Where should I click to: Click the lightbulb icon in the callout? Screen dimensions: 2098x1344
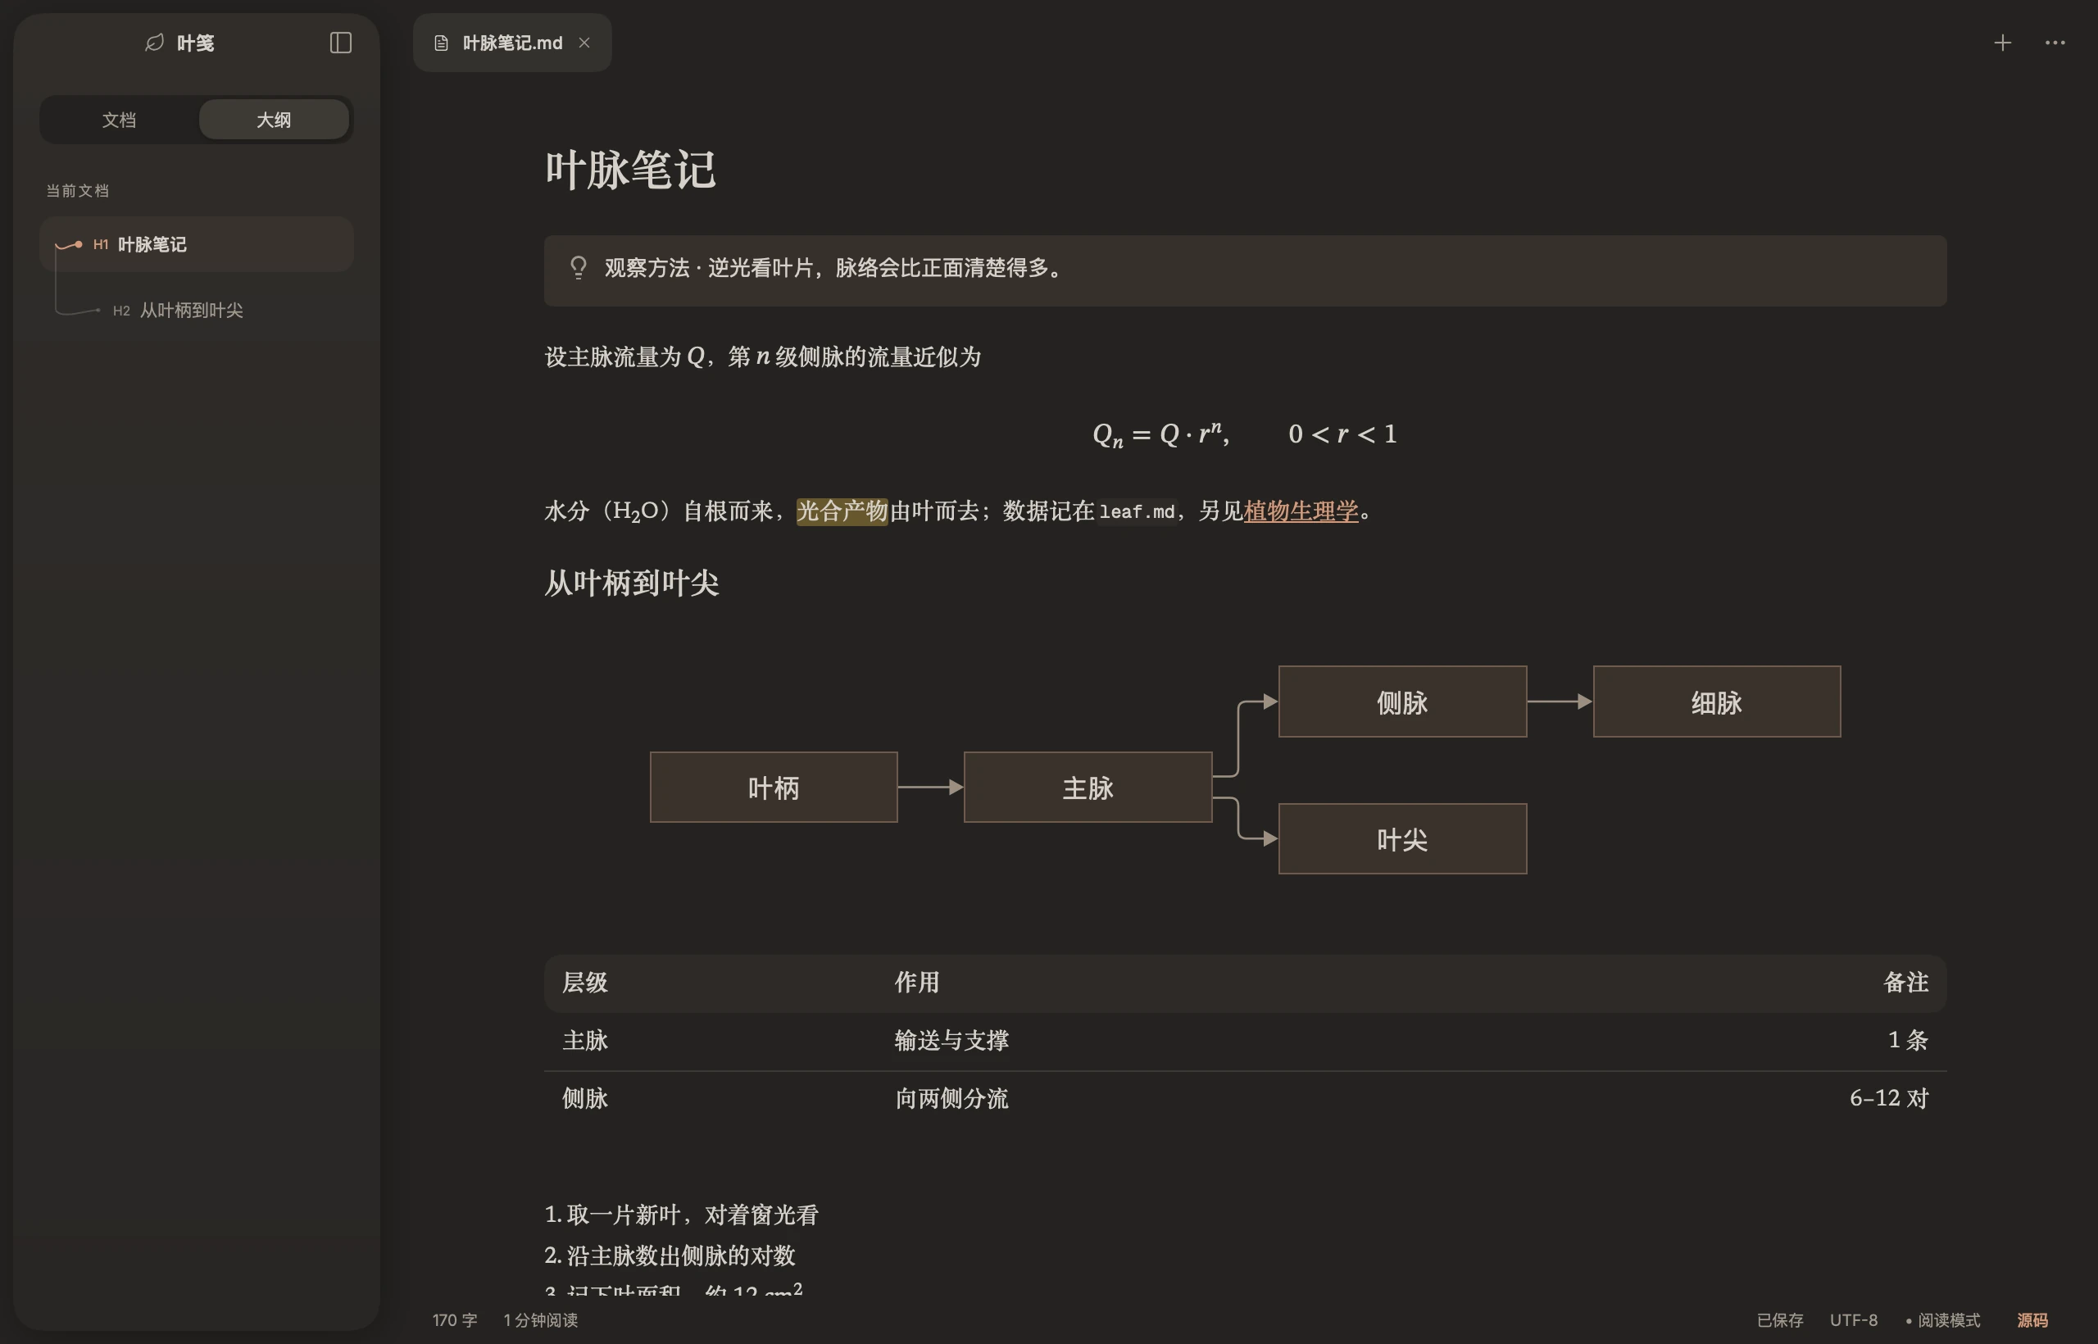pos(579,268)
